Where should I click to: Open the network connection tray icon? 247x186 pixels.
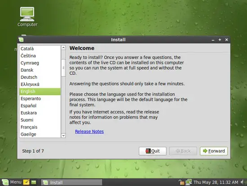tap(189, 182)
